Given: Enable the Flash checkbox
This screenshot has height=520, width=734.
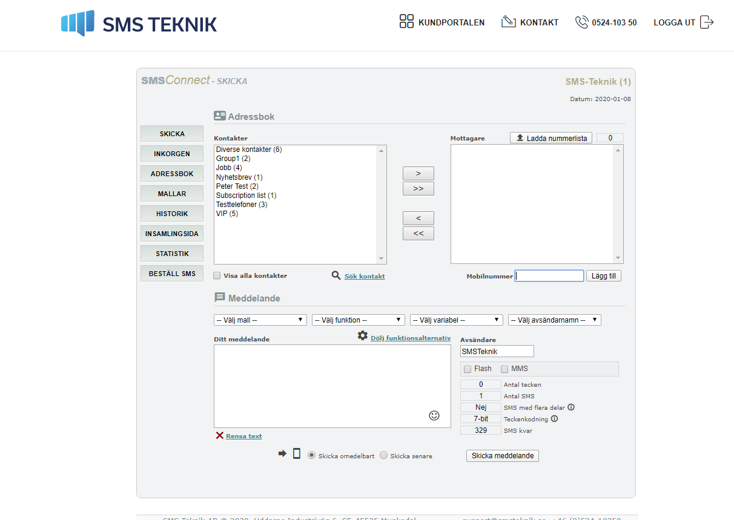Looking at the screenshot, I should (468, 369).
